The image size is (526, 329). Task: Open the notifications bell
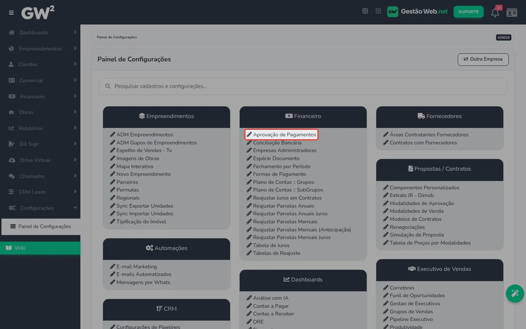coord(495,12)
